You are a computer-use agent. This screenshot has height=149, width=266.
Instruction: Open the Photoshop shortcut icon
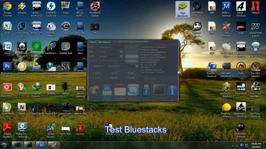point(7,70)
